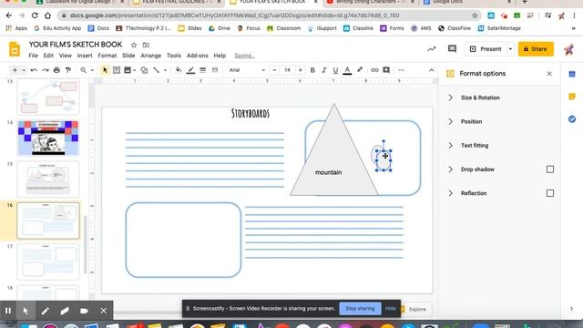Viewport: 583px width, 328px height.
Task: Choose the Select cursor tool
Action: pyautogui.click(x=105, y=70)
